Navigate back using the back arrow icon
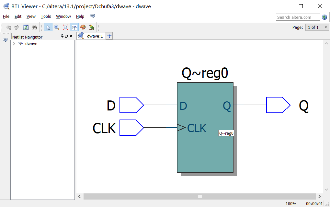The image size is (330, 207). tap(9, 27)
